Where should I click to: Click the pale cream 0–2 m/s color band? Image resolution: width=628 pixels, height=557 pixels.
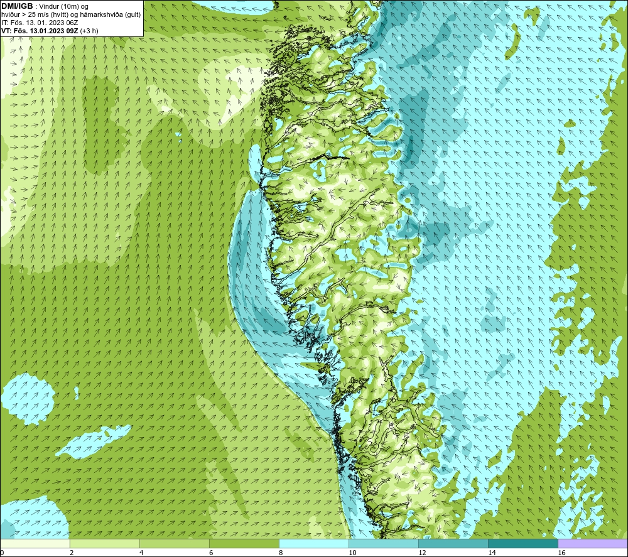tap(35, 543)
